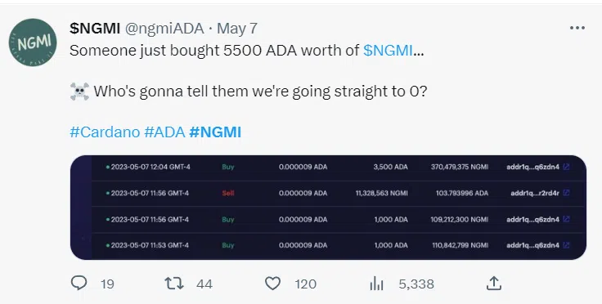The width and height of the screenshot is (602, 304).
Task: Click the 5,338 views count
Action: pos(416,284)
